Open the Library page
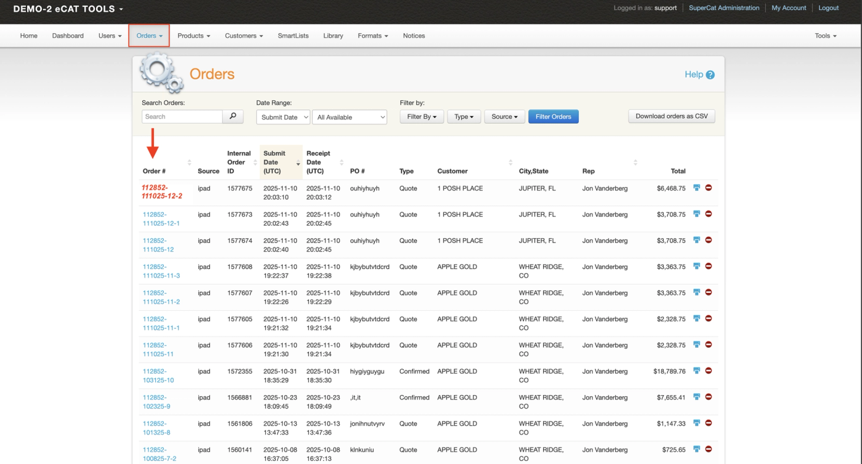This screenshot has height=464, width=862. tap(333, 36)
